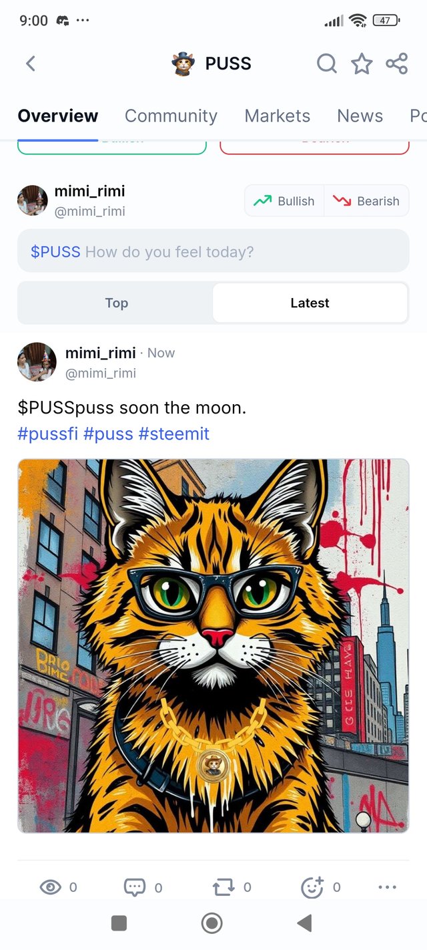Add an emoji reaction to post

click(312, 887)
